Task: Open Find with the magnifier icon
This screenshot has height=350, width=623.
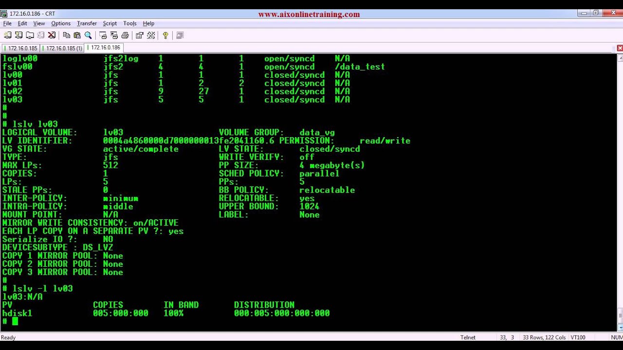Action: tap(88, 35)
